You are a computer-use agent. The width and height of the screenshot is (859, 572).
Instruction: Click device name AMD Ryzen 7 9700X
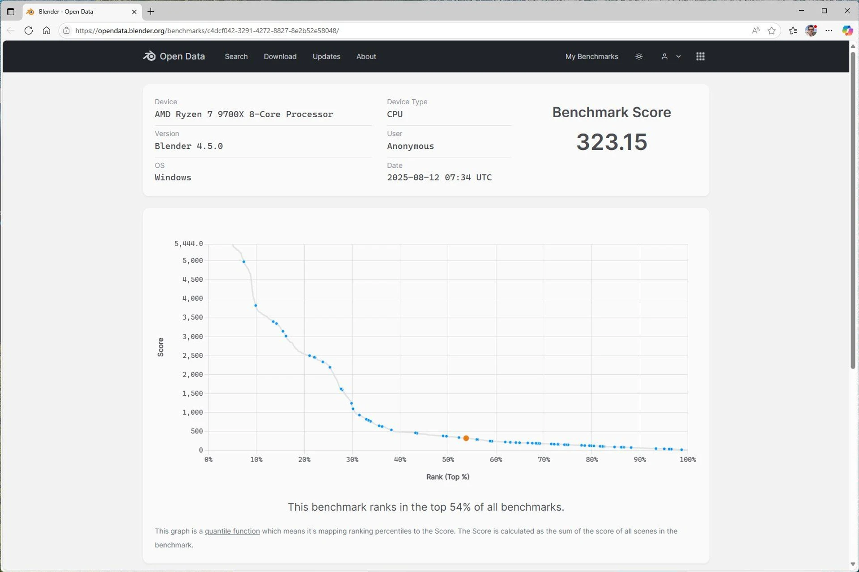[244, 114]
